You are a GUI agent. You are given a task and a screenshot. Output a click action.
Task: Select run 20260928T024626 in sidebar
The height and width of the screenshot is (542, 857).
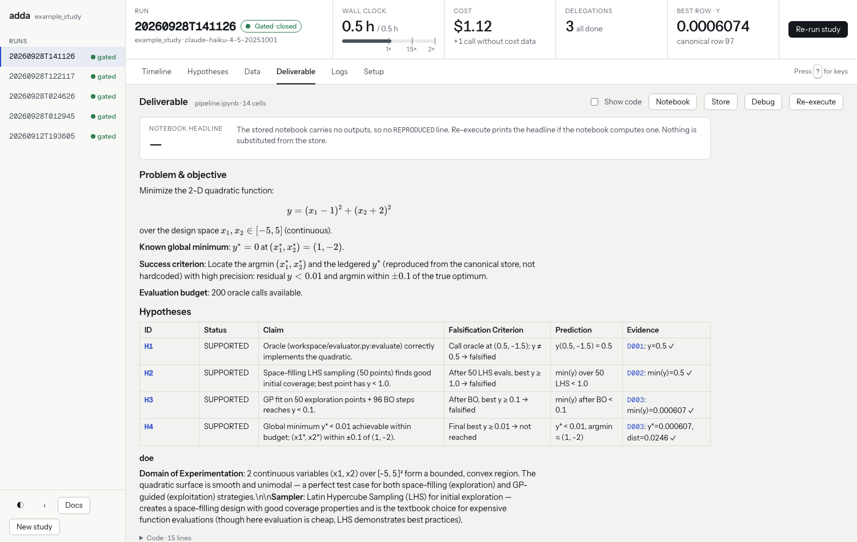pyautogui.click(x=63, y=96)
